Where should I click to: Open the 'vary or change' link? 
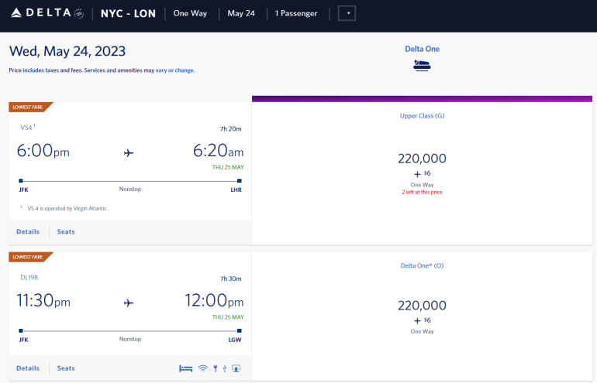(174, 70)
